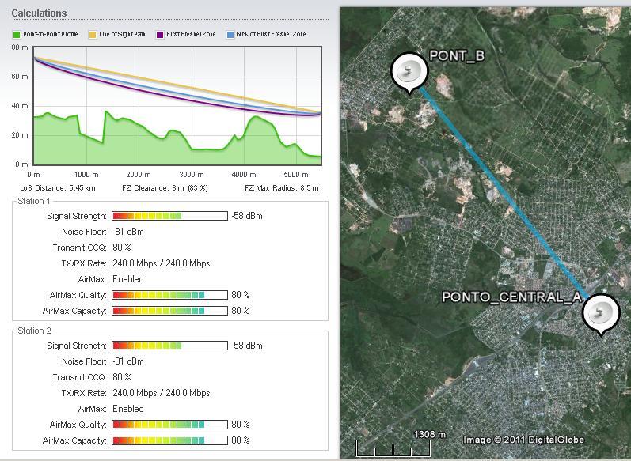Click the 'LoS Distance: 5.45 km' text
631x461 pixels.
coord(58,188)
